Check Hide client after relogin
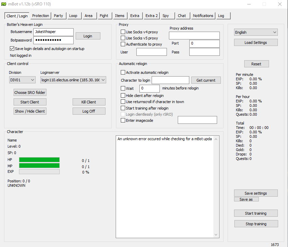 point(123,96)
